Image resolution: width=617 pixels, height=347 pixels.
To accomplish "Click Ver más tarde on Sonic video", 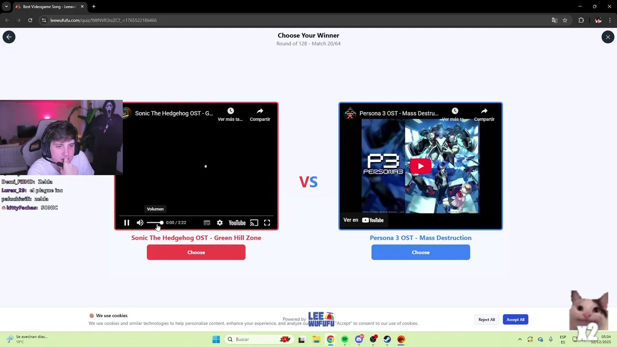I will coord(230,114).
